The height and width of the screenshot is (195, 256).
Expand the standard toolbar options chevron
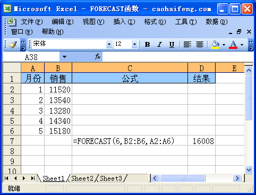click(23, 45)
